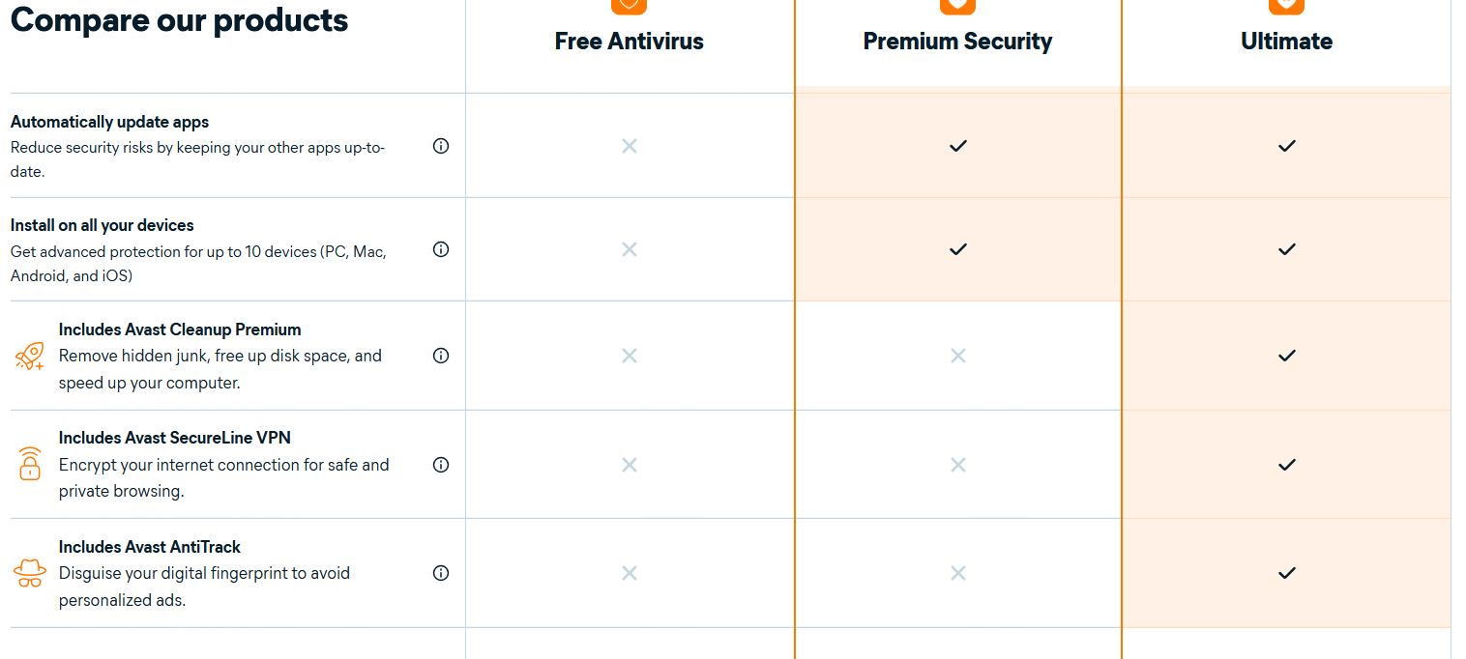Click info icon beside Avast SecureLine VPN
The width and height of the screenshot is (1466, 659).
[441, 465]
